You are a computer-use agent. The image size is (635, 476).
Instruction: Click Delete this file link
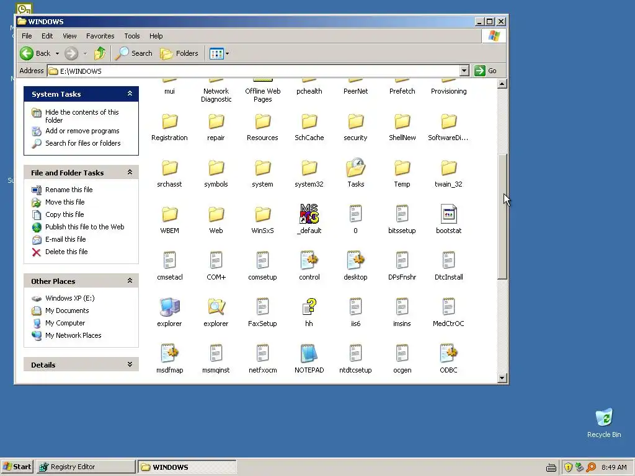click(x=66, y=252)
